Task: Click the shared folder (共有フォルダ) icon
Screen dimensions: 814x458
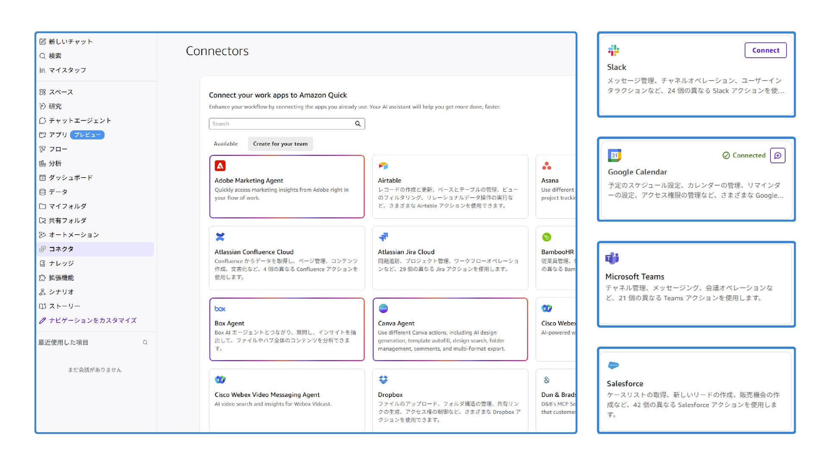Action: 42,221
